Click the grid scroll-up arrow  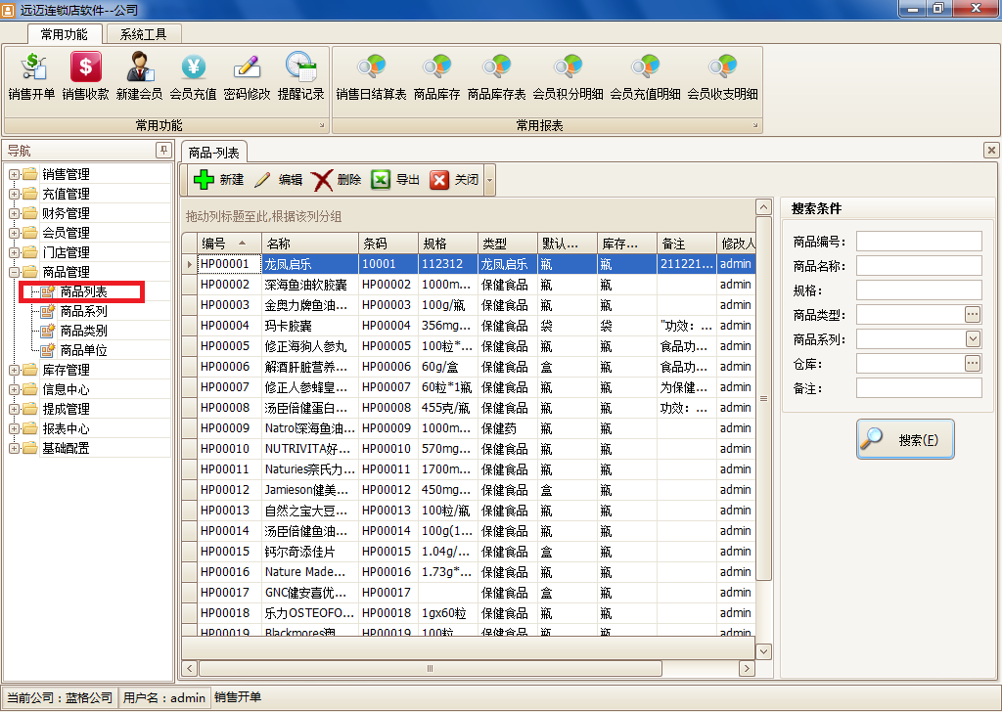click(763, 207)
